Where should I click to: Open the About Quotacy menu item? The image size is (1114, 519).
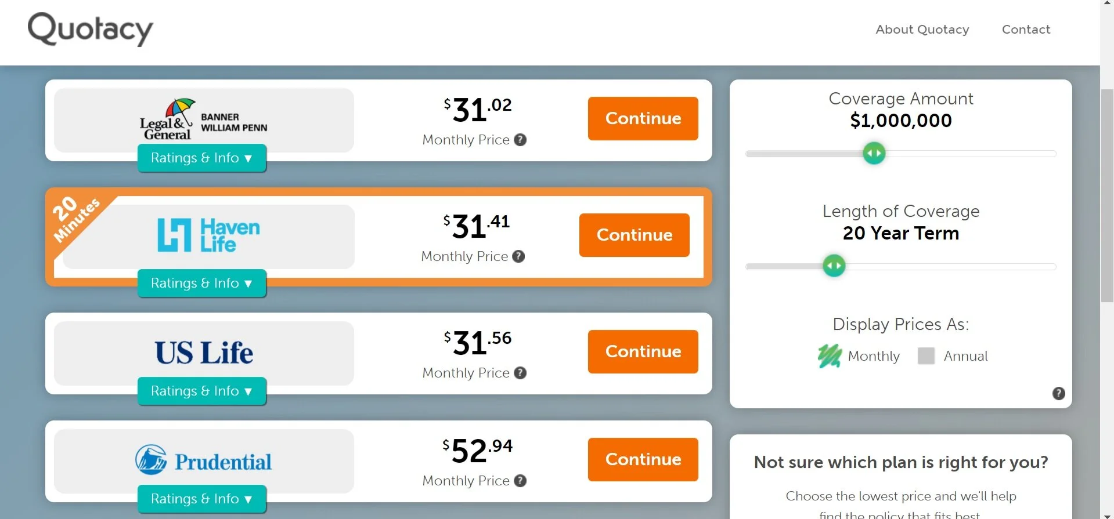tap(922, 30)
